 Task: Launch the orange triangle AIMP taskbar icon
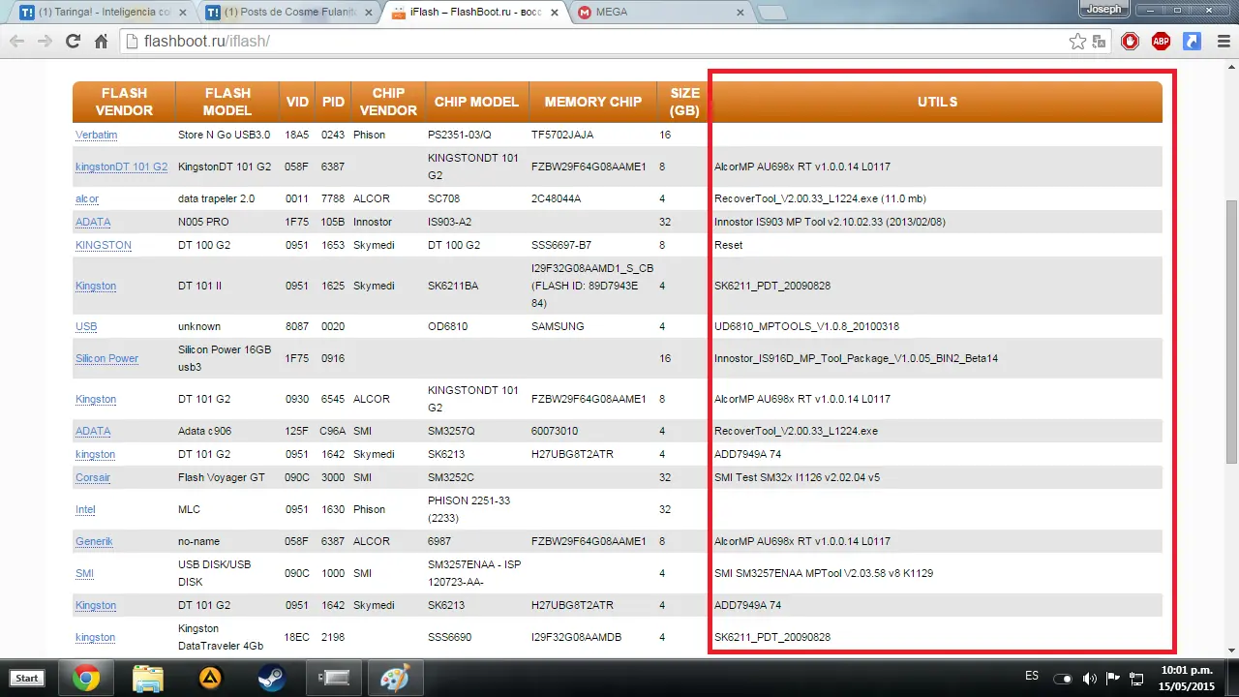(209, 678)
